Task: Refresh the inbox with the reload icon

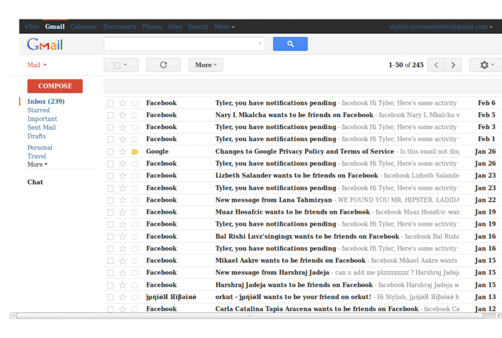Action: tap(163, 65)
